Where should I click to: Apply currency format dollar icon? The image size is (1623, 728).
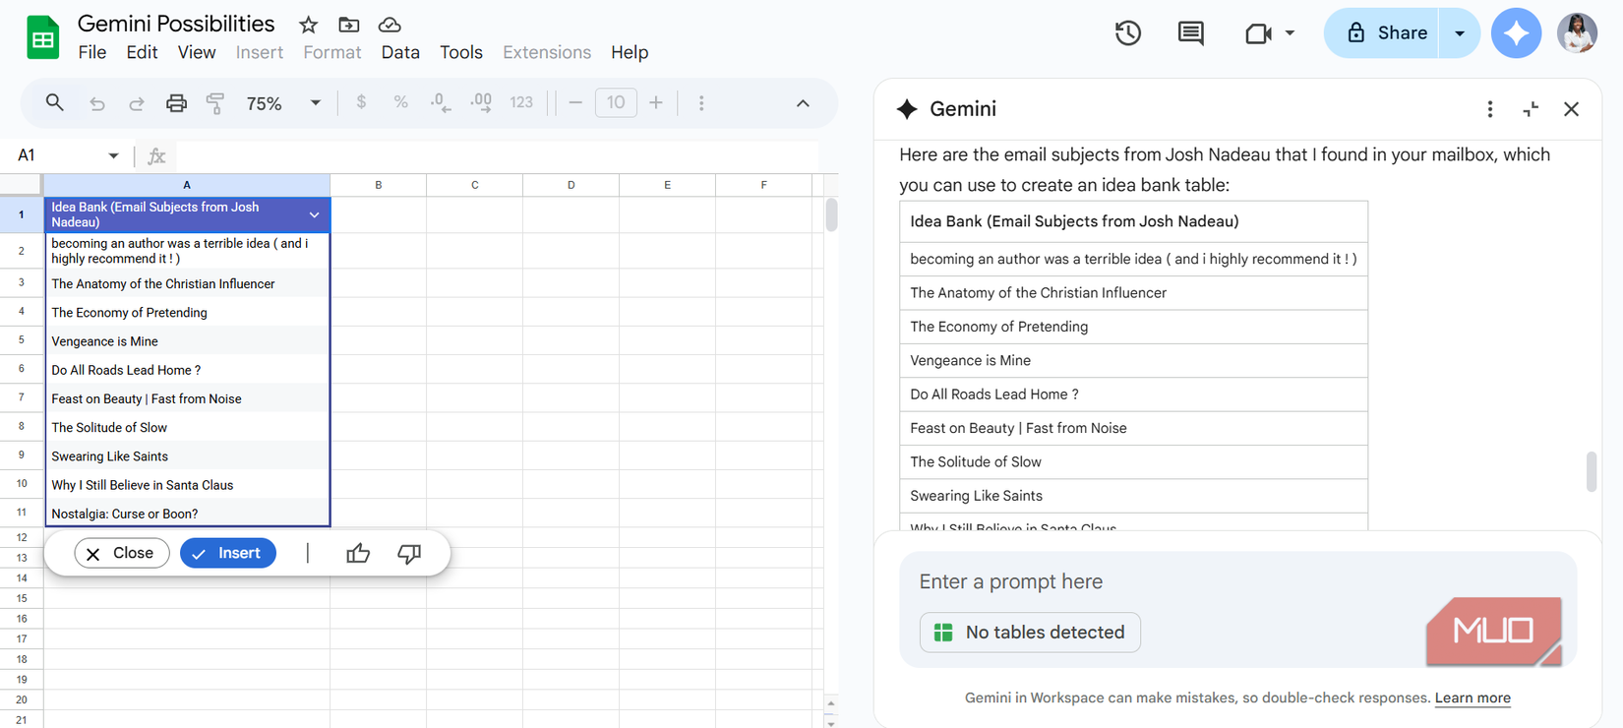(x=361, y=102)
